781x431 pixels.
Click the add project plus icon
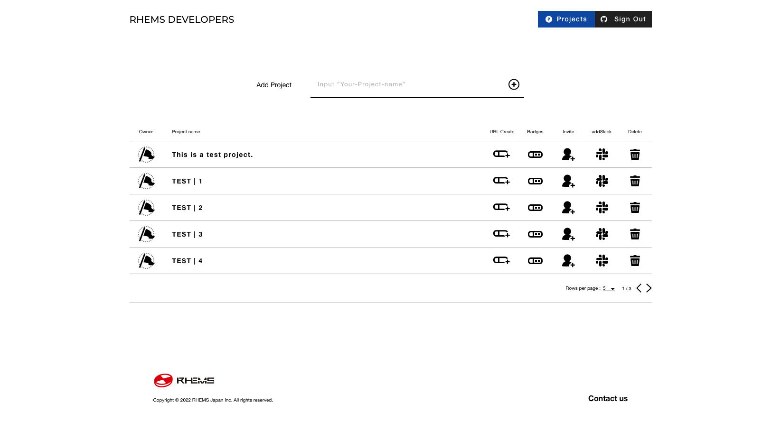(514, 84)
